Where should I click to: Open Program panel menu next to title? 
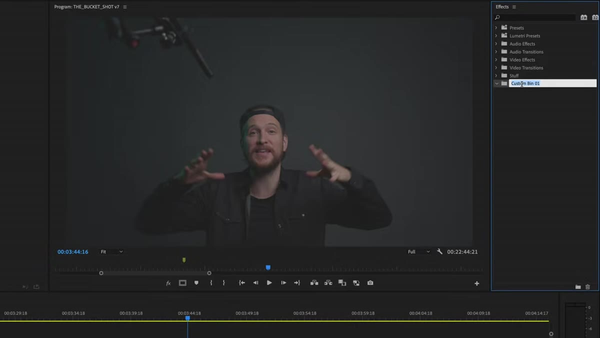click(x=125, y=7)
